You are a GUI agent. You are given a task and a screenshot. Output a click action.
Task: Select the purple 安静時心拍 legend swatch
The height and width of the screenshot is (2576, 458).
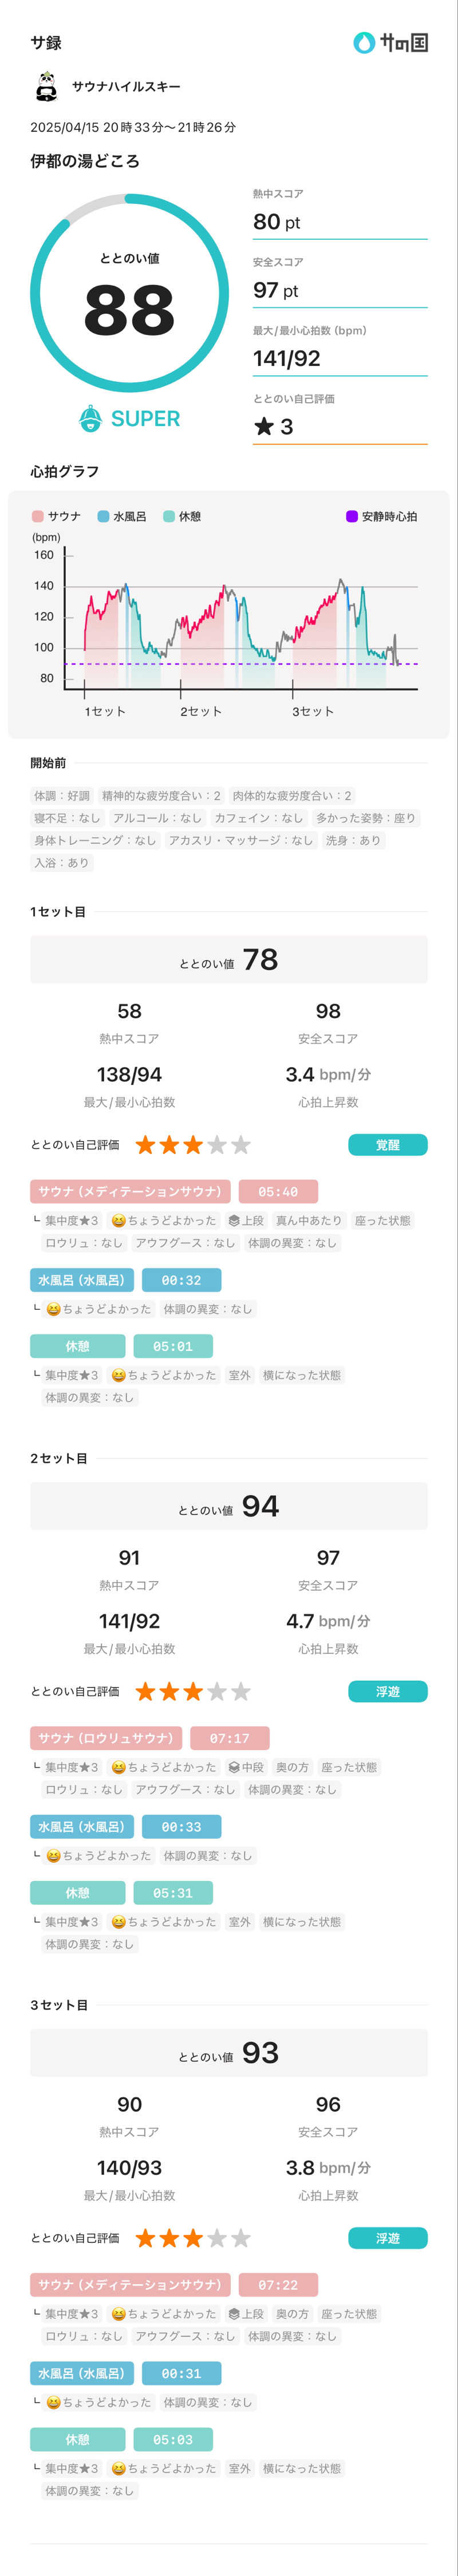tap(352, 516)
